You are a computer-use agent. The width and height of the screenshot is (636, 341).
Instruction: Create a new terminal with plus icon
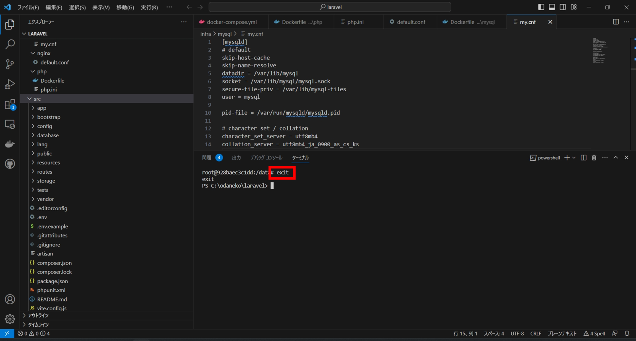click(x=567, y=157)
